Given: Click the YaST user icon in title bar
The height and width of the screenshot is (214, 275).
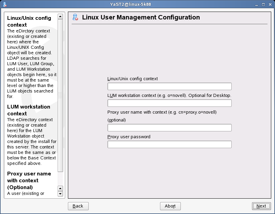Looking at the screenshot, I should point(5,4).
